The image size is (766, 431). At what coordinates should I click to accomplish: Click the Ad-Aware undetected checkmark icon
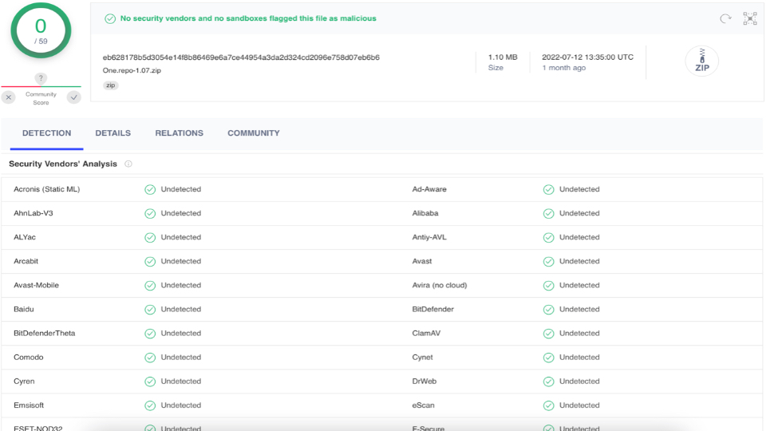click(x=549, y=190)
